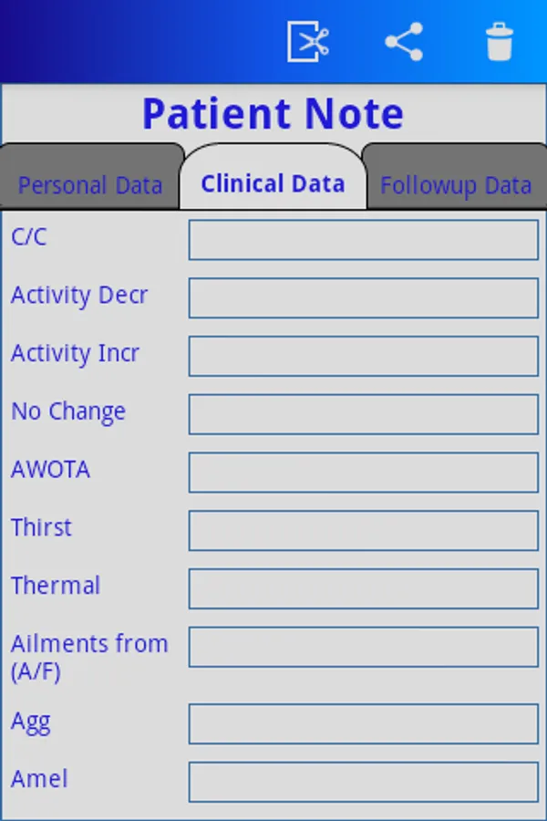547x821 pixels.
Task: Click the AWOTA label text
Action: (50, 470)
